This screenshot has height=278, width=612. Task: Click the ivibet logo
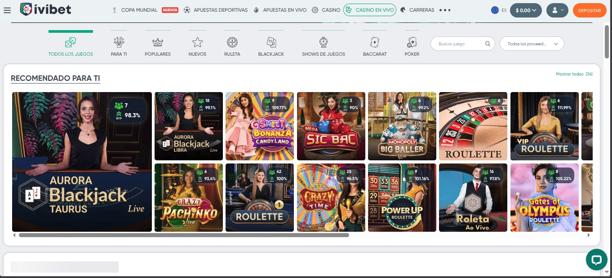(45, 9)
